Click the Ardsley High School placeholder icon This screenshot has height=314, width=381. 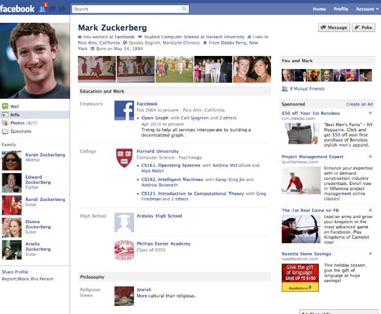click(x=124, y=223)
